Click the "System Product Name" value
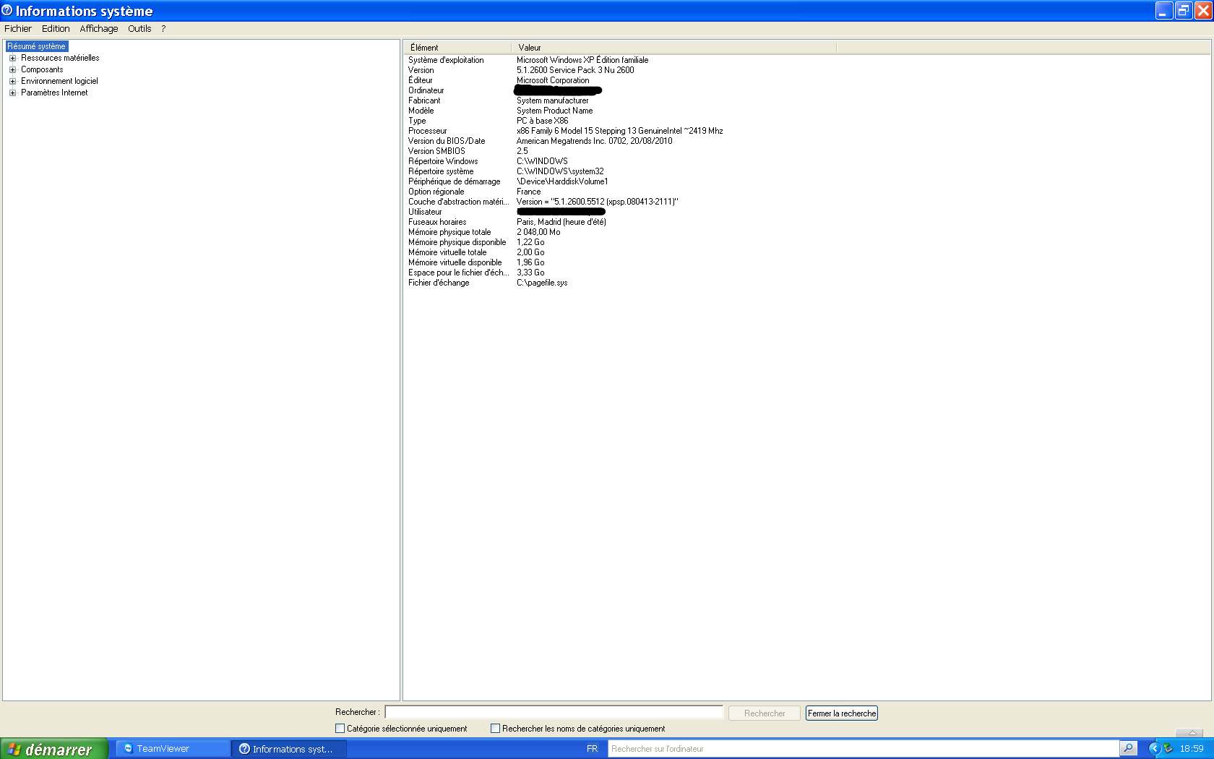 point(554,111)
